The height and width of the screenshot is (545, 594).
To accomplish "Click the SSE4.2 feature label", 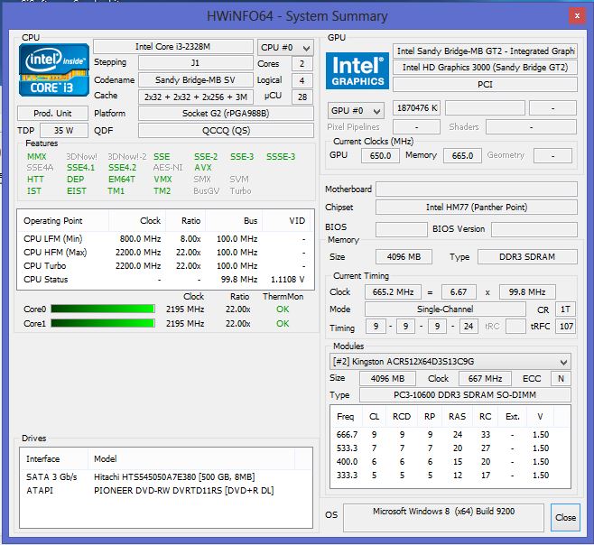I will (122, 168).
